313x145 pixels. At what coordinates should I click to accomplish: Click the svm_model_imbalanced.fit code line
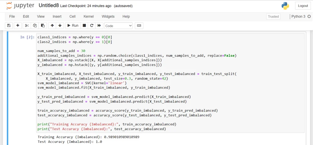coord(104,87)
